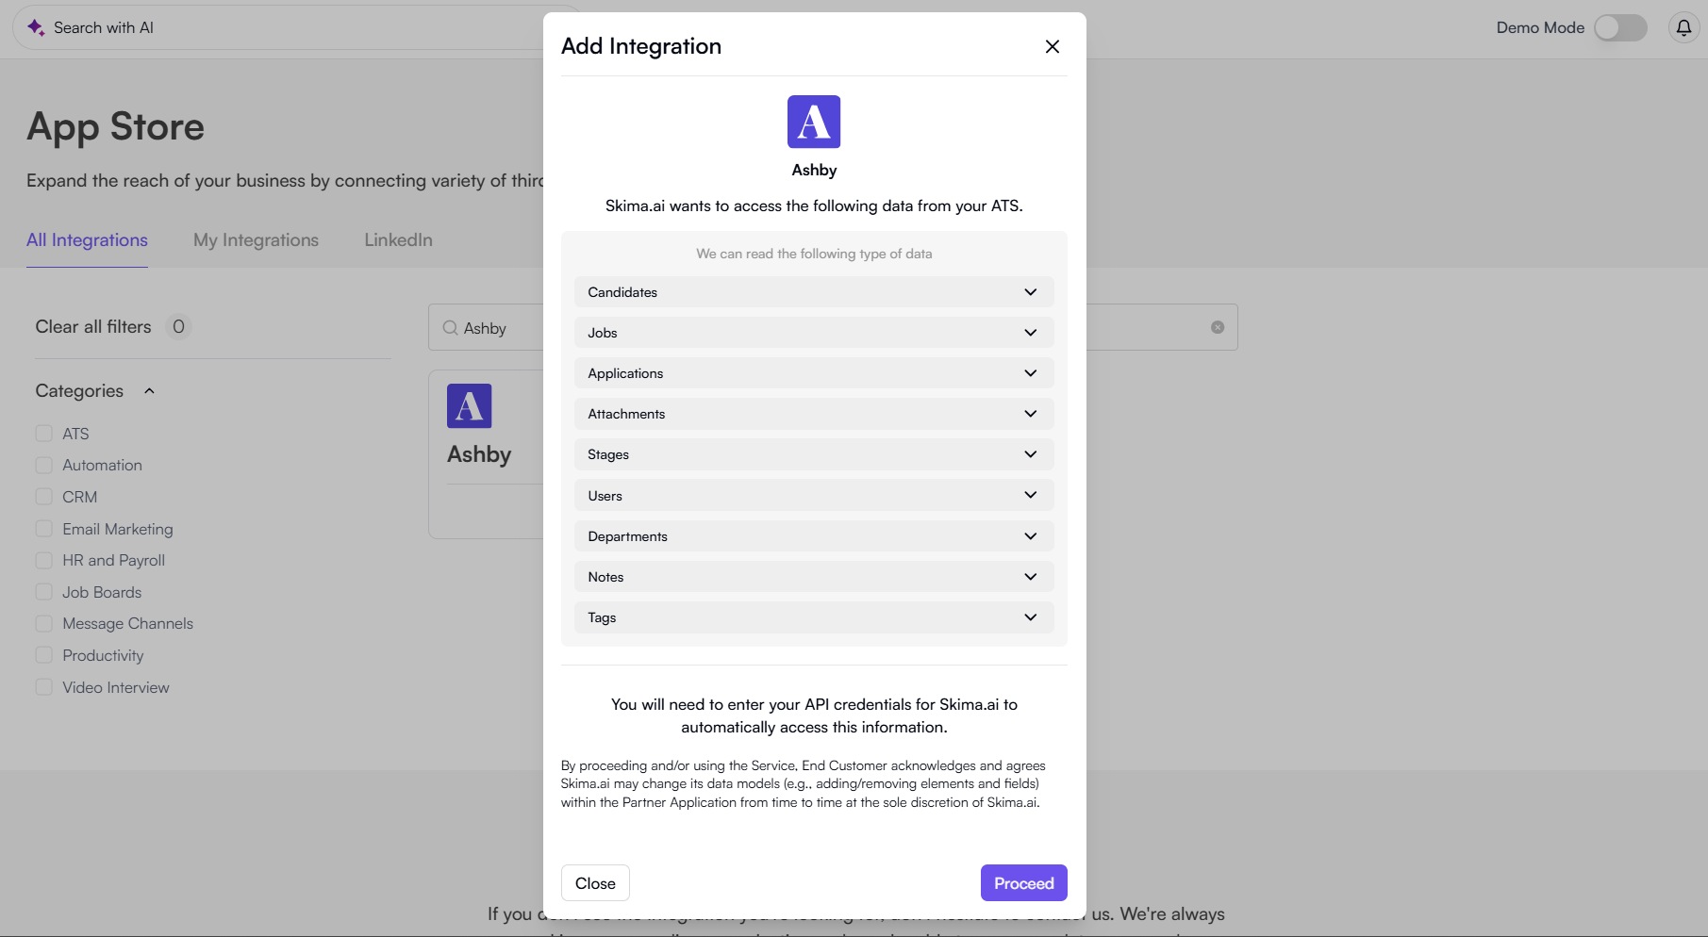Close the Add Integration dialog with X
The width and height of the screenshot is (1708, 937).
pyautogui.click(x=1053, y=46)
